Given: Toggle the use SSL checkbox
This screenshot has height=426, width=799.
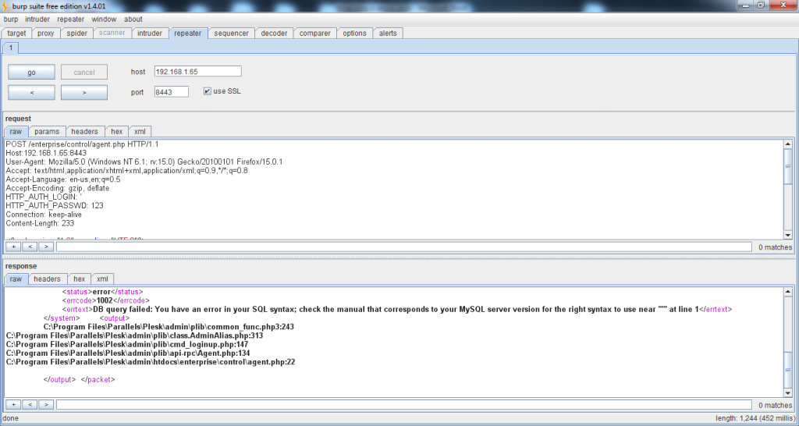Looking at the screenshot, I should [207, 91].
